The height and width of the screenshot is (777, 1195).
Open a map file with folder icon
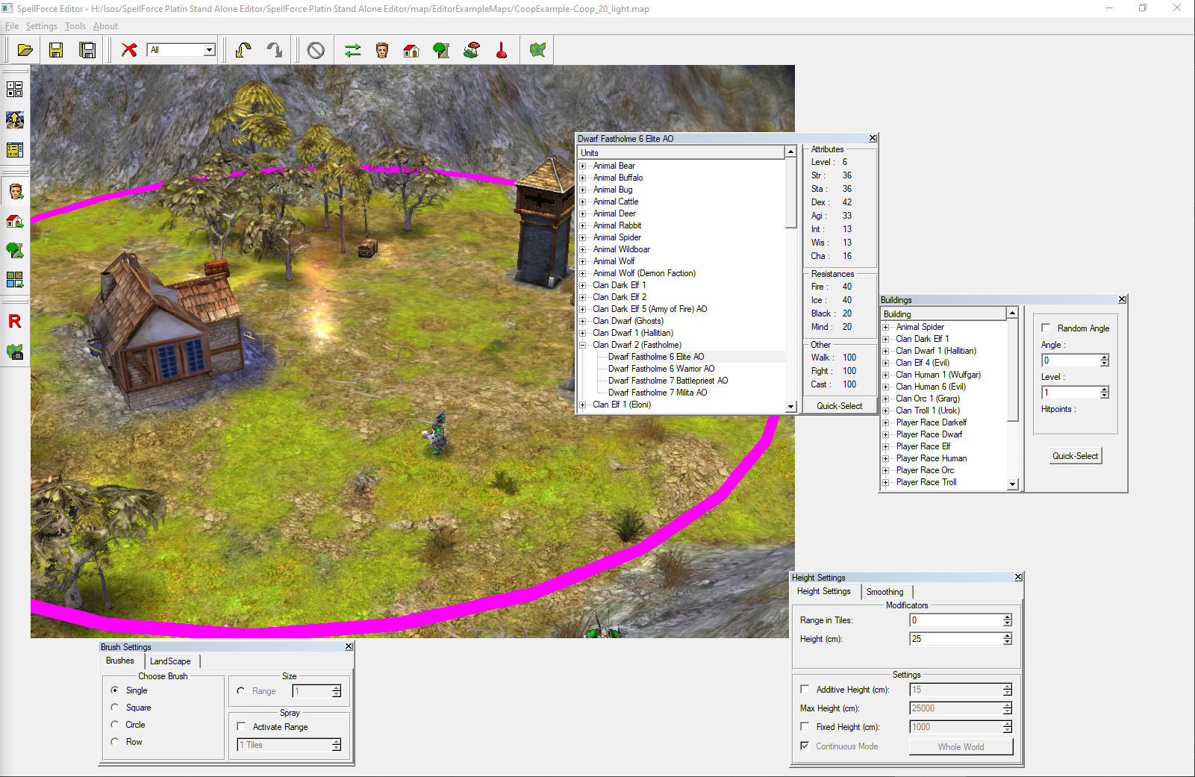tap(25, 50)
